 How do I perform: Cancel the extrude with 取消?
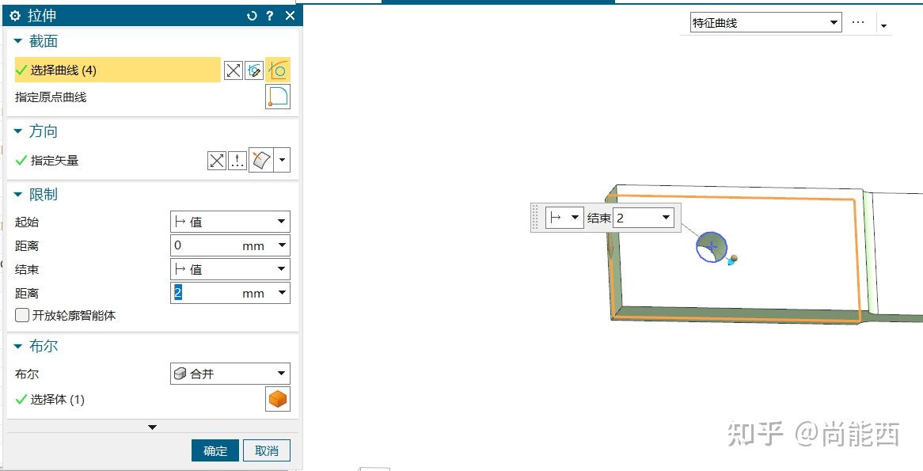click(267, 449)
